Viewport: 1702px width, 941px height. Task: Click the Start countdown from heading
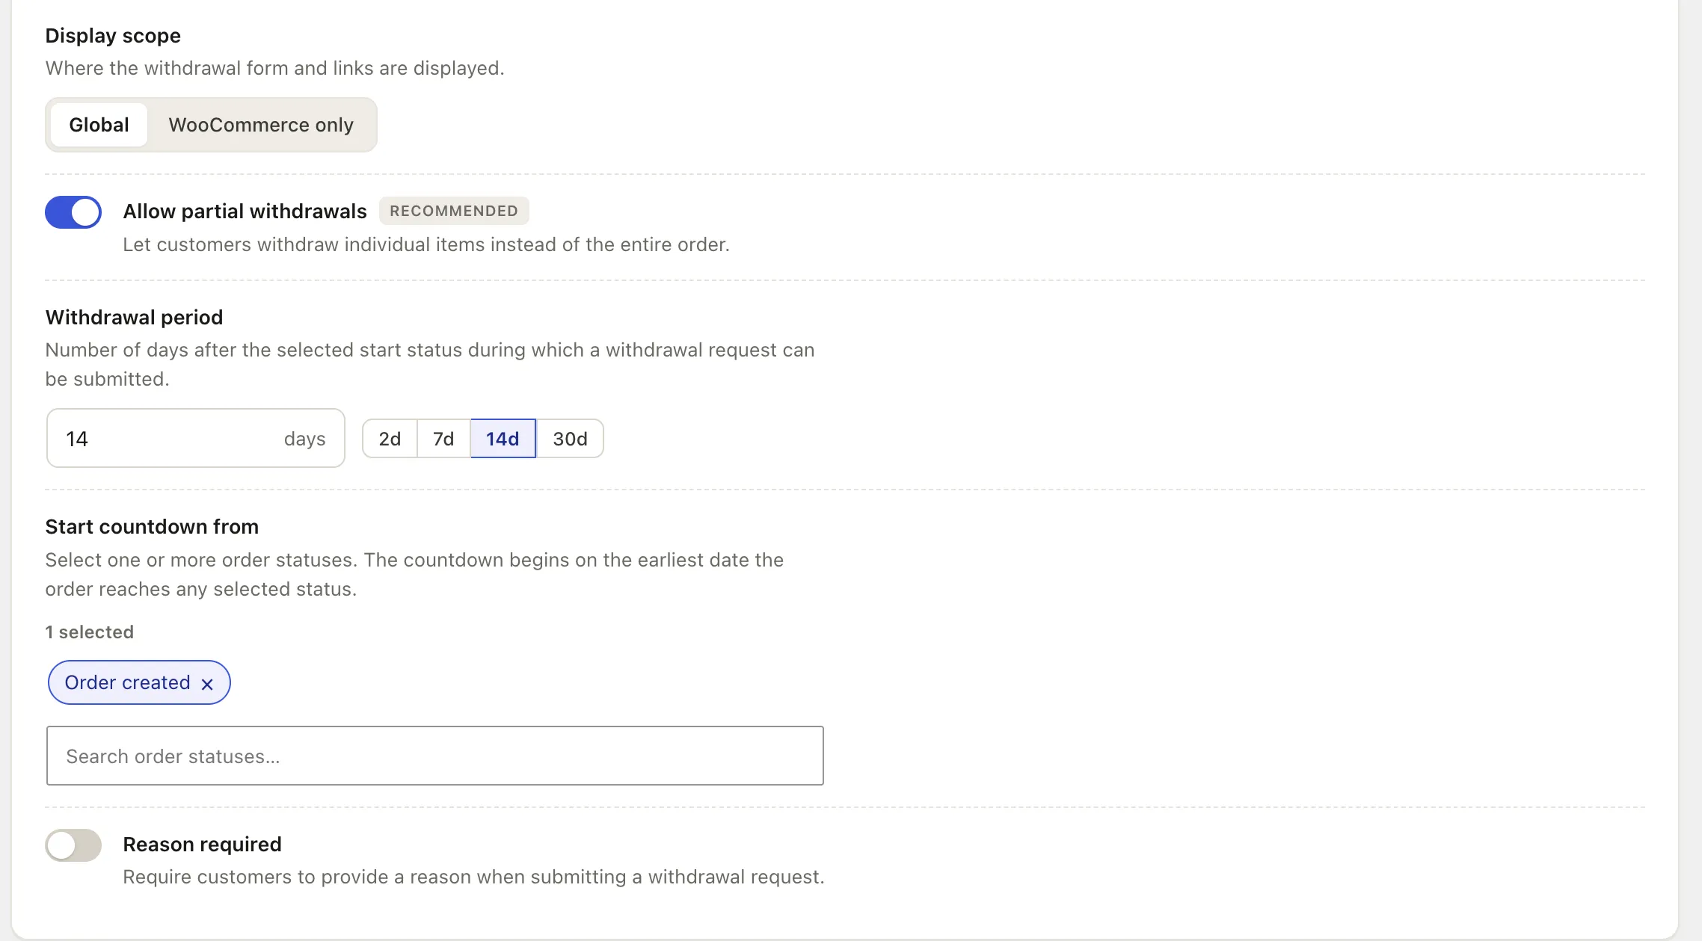(152, 527)
